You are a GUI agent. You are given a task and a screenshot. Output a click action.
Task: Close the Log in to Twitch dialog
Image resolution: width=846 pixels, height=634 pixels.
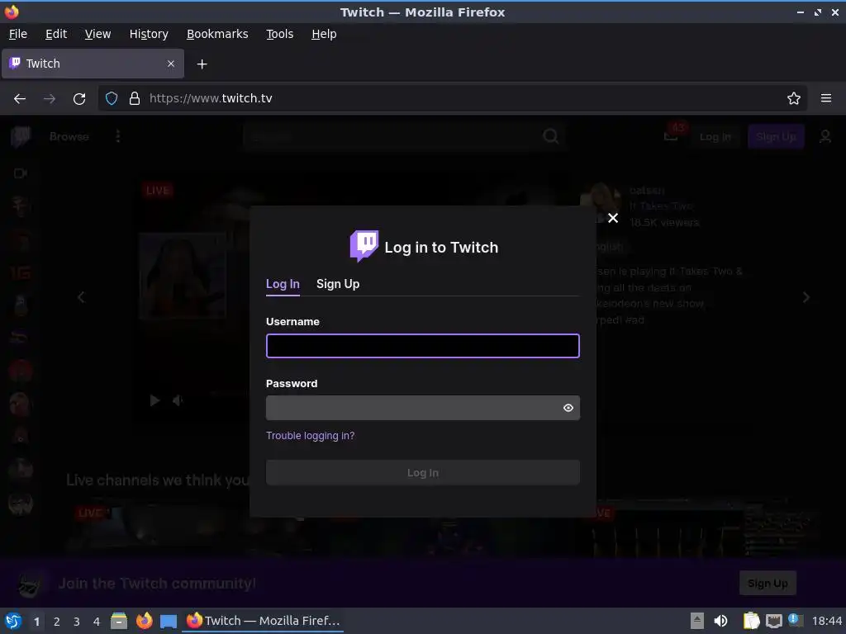point(613,218)
